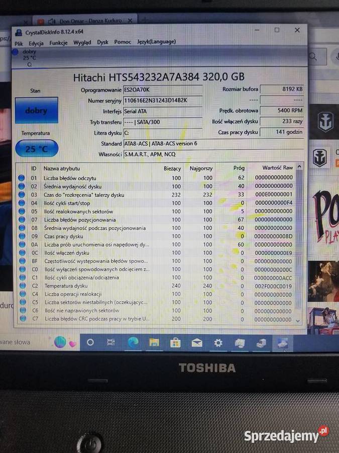Click status dot for attribute C1 row
The height and width of the screenshot is (453, 339).
coord(23,277)
